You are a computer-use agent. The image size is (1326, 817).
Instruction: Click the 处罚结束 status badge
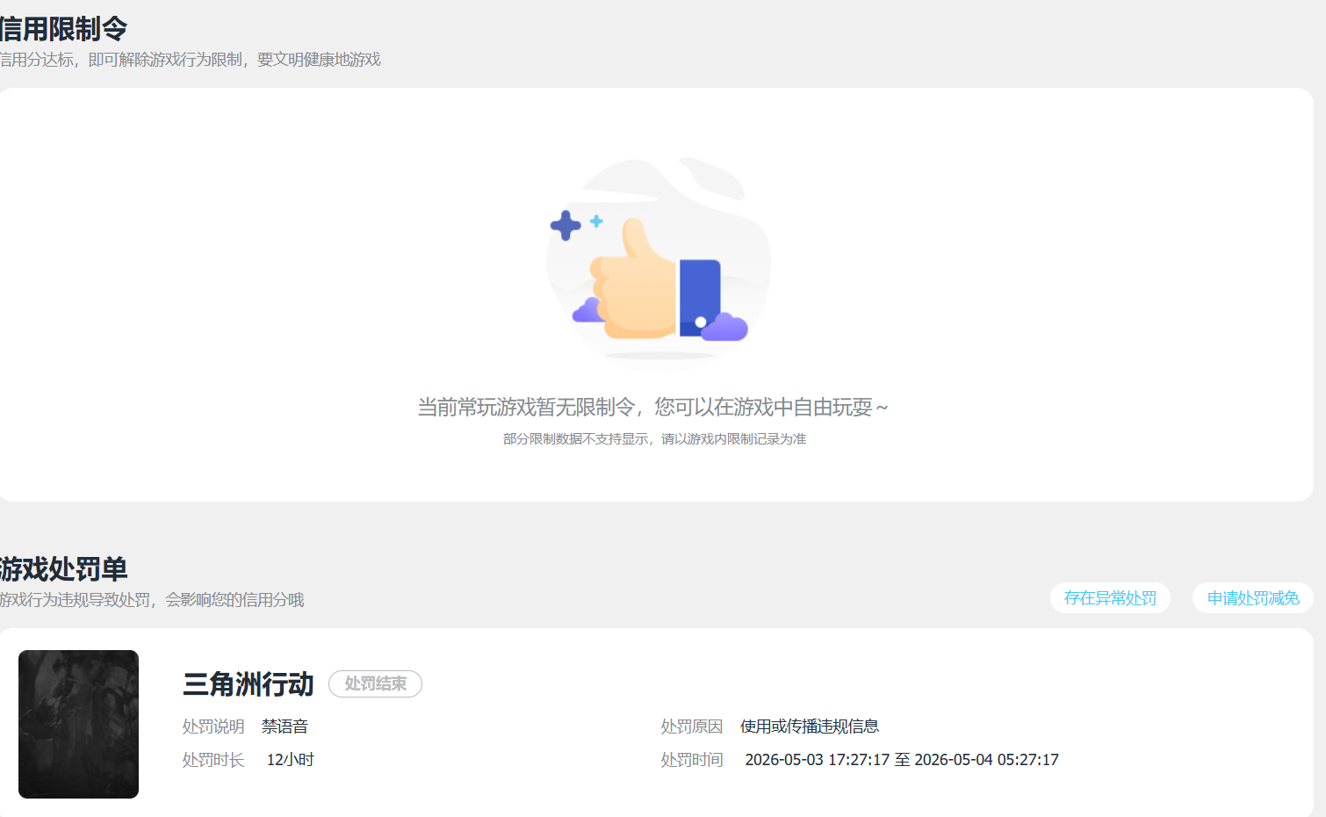[375, 683]
